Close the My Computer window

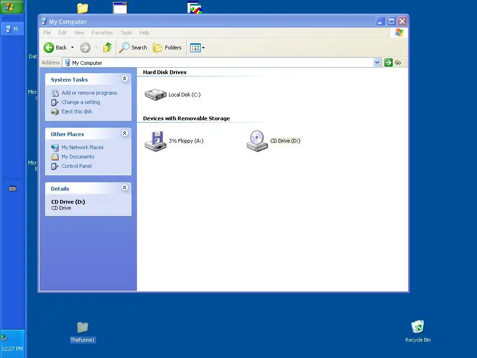[x=402, y=21]
